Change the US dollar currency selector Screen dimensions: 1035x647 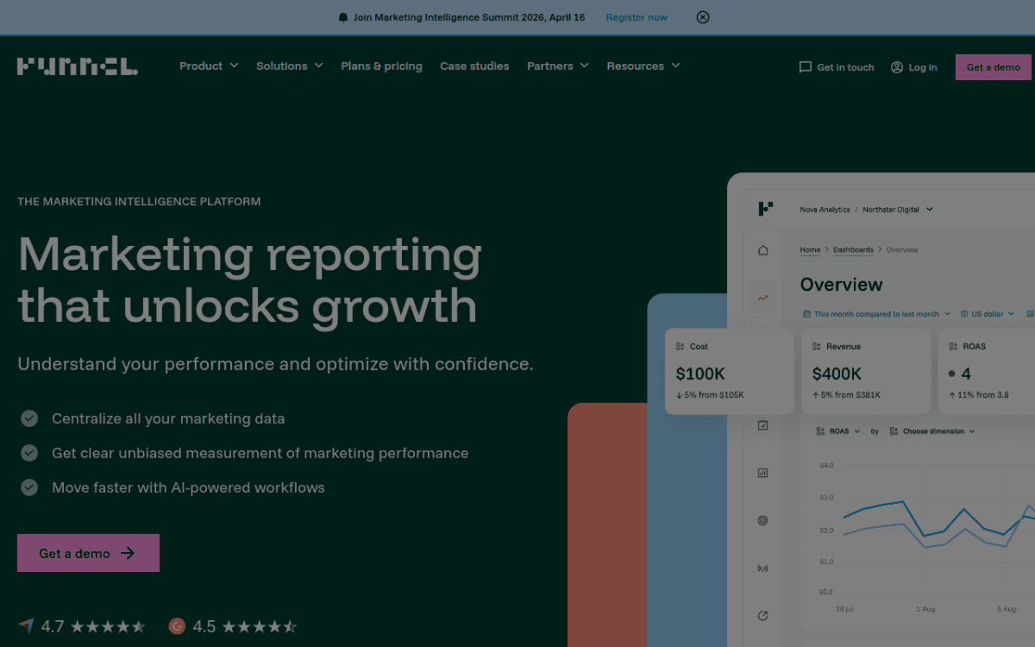[986, 313]
